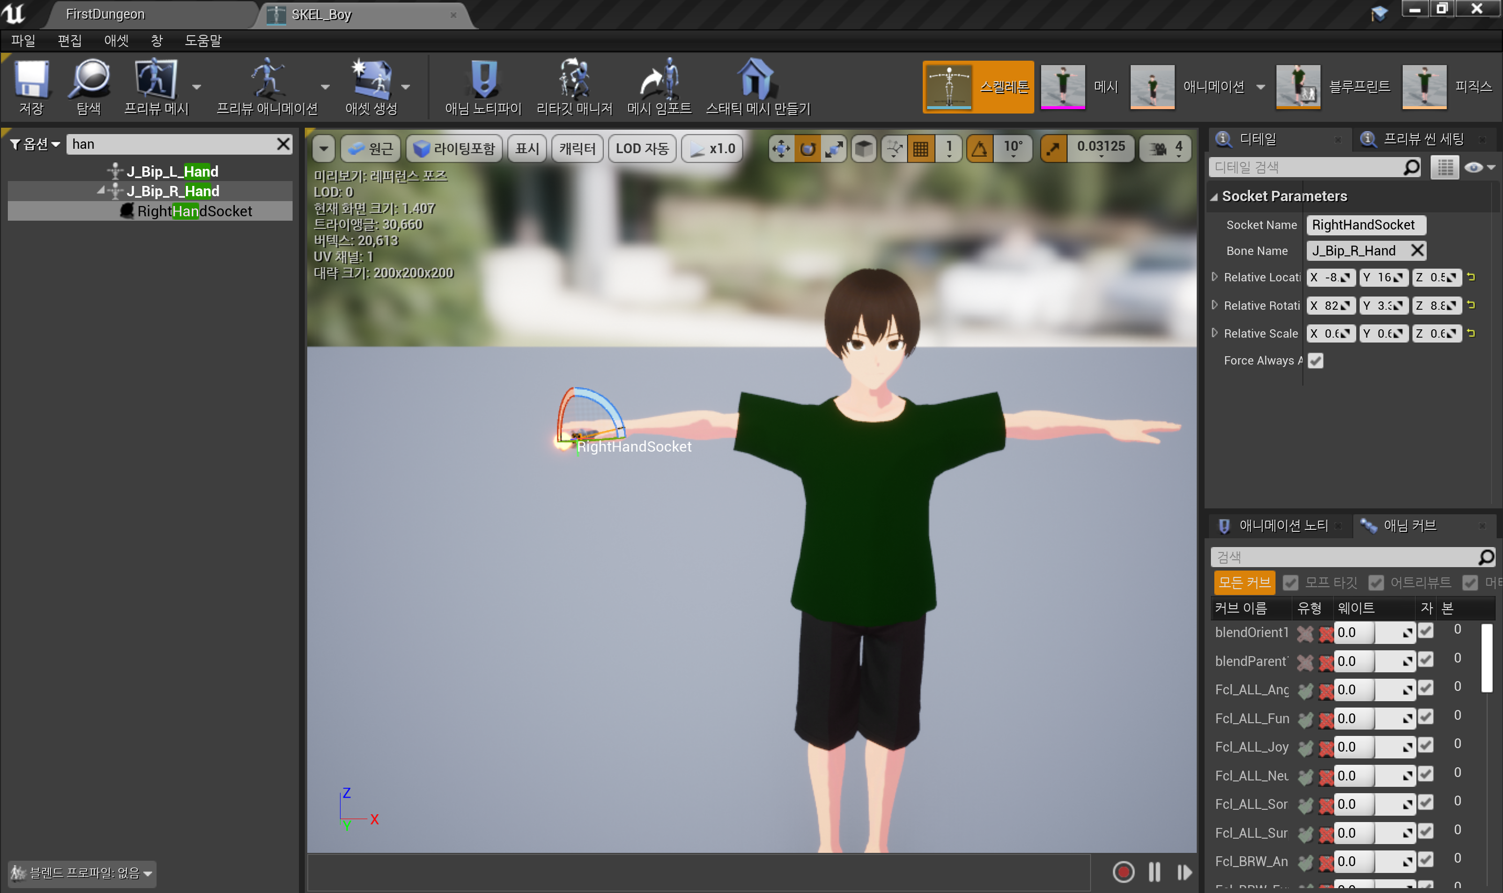Toggle the world/local coordinate cube icon
Screen dimensions: 1503x893
864,149
